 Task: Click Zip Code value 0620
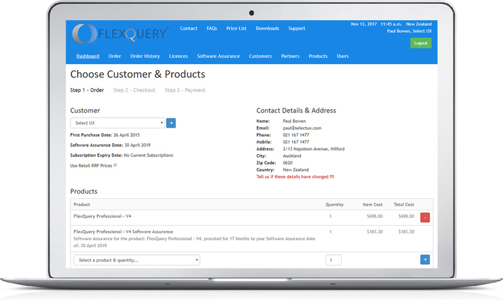point(288,163)
